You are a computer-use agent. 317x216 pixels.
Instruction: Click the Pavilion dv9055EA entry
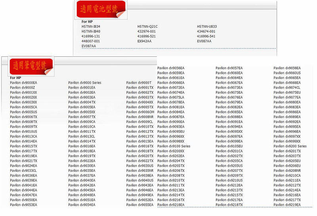coord(140,205)
